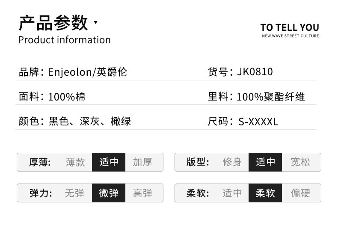Select the 薄款 thickness option
338x231 pixels.
[x=75, y=162]
